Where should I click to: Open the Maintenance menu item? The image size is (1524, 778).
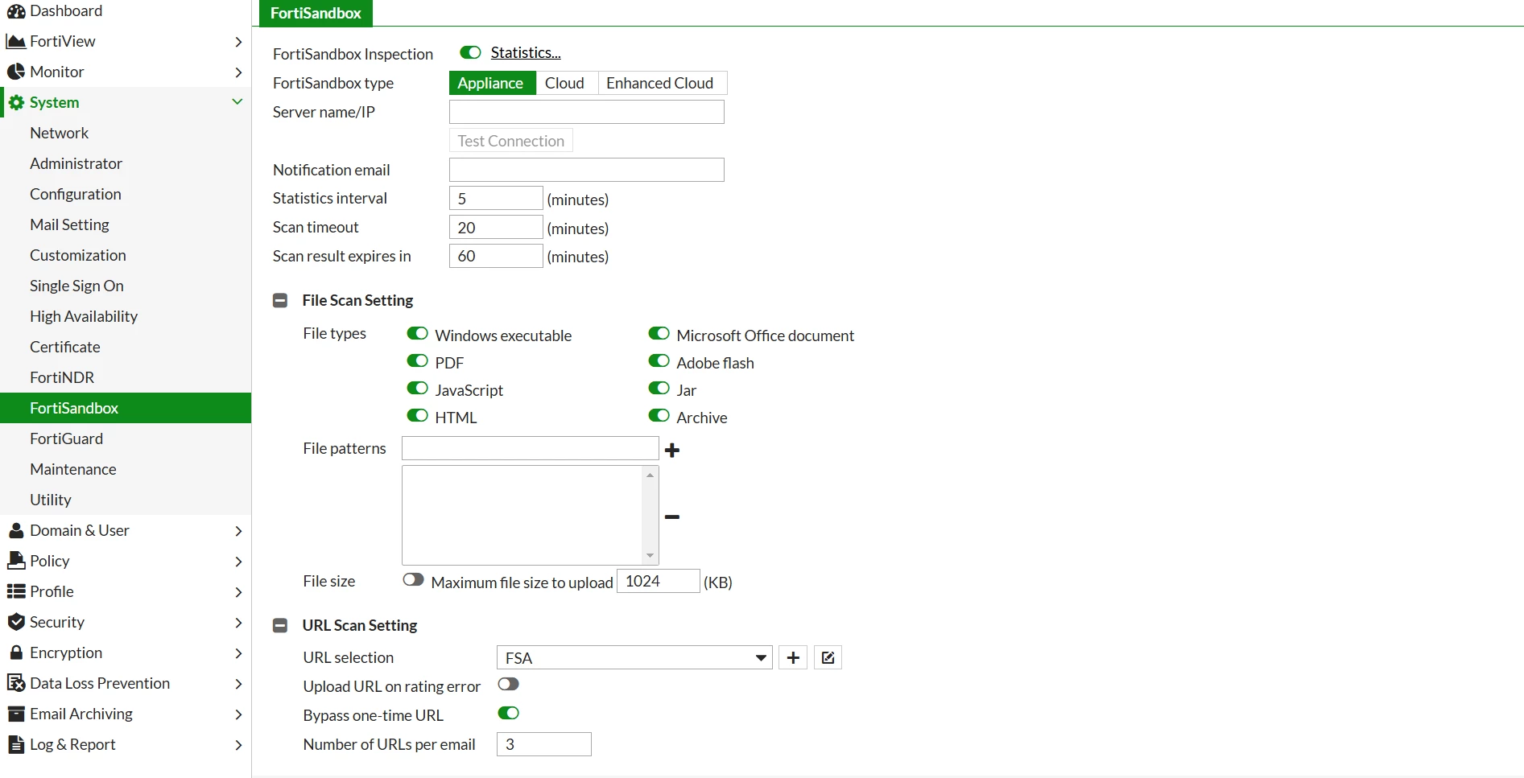73,469
